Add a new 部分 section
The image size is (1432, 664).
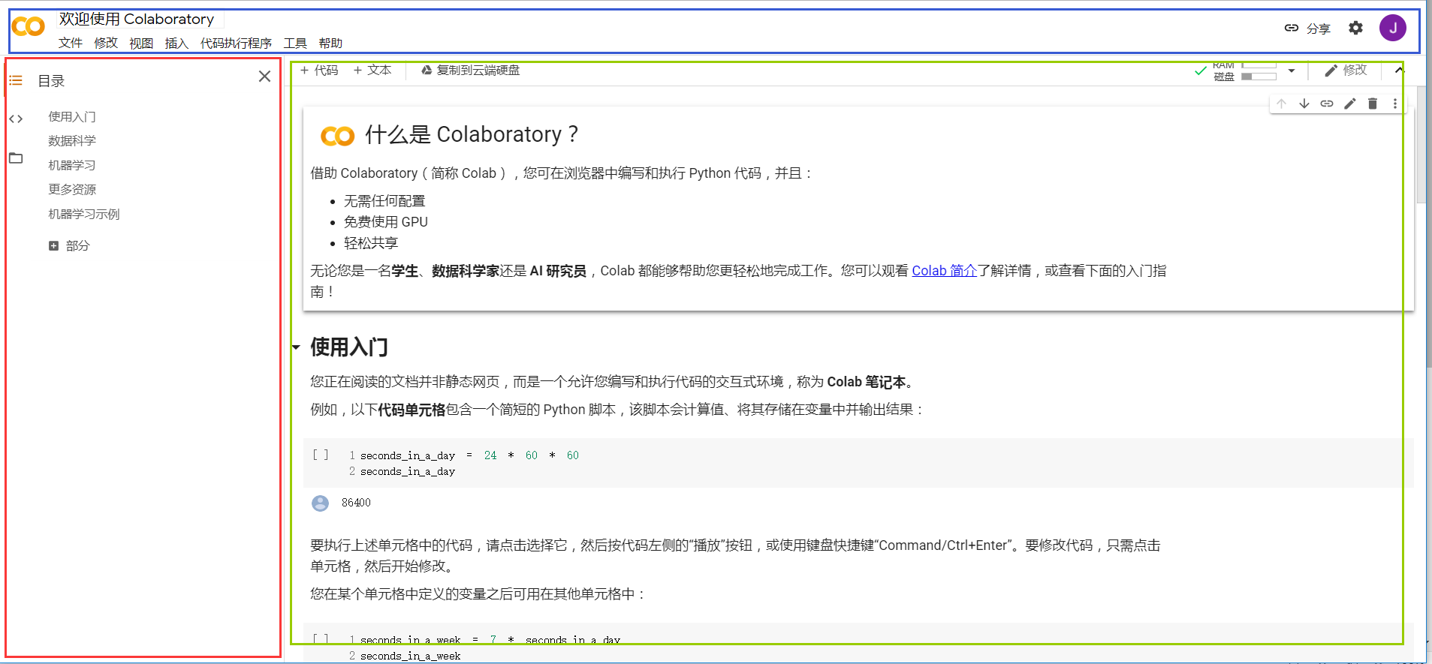coord(69,245)
